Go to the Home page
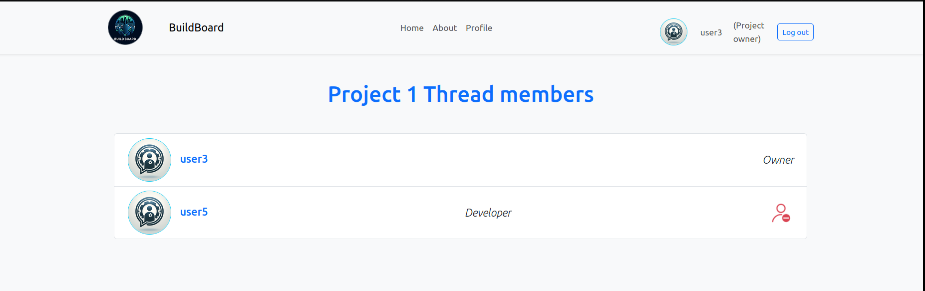Viewport: 925px width, 291px height. 411,28
